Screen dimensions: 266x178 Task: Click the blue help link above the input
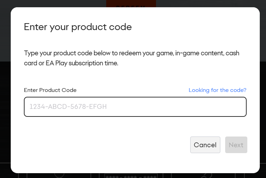pos(217,90)
